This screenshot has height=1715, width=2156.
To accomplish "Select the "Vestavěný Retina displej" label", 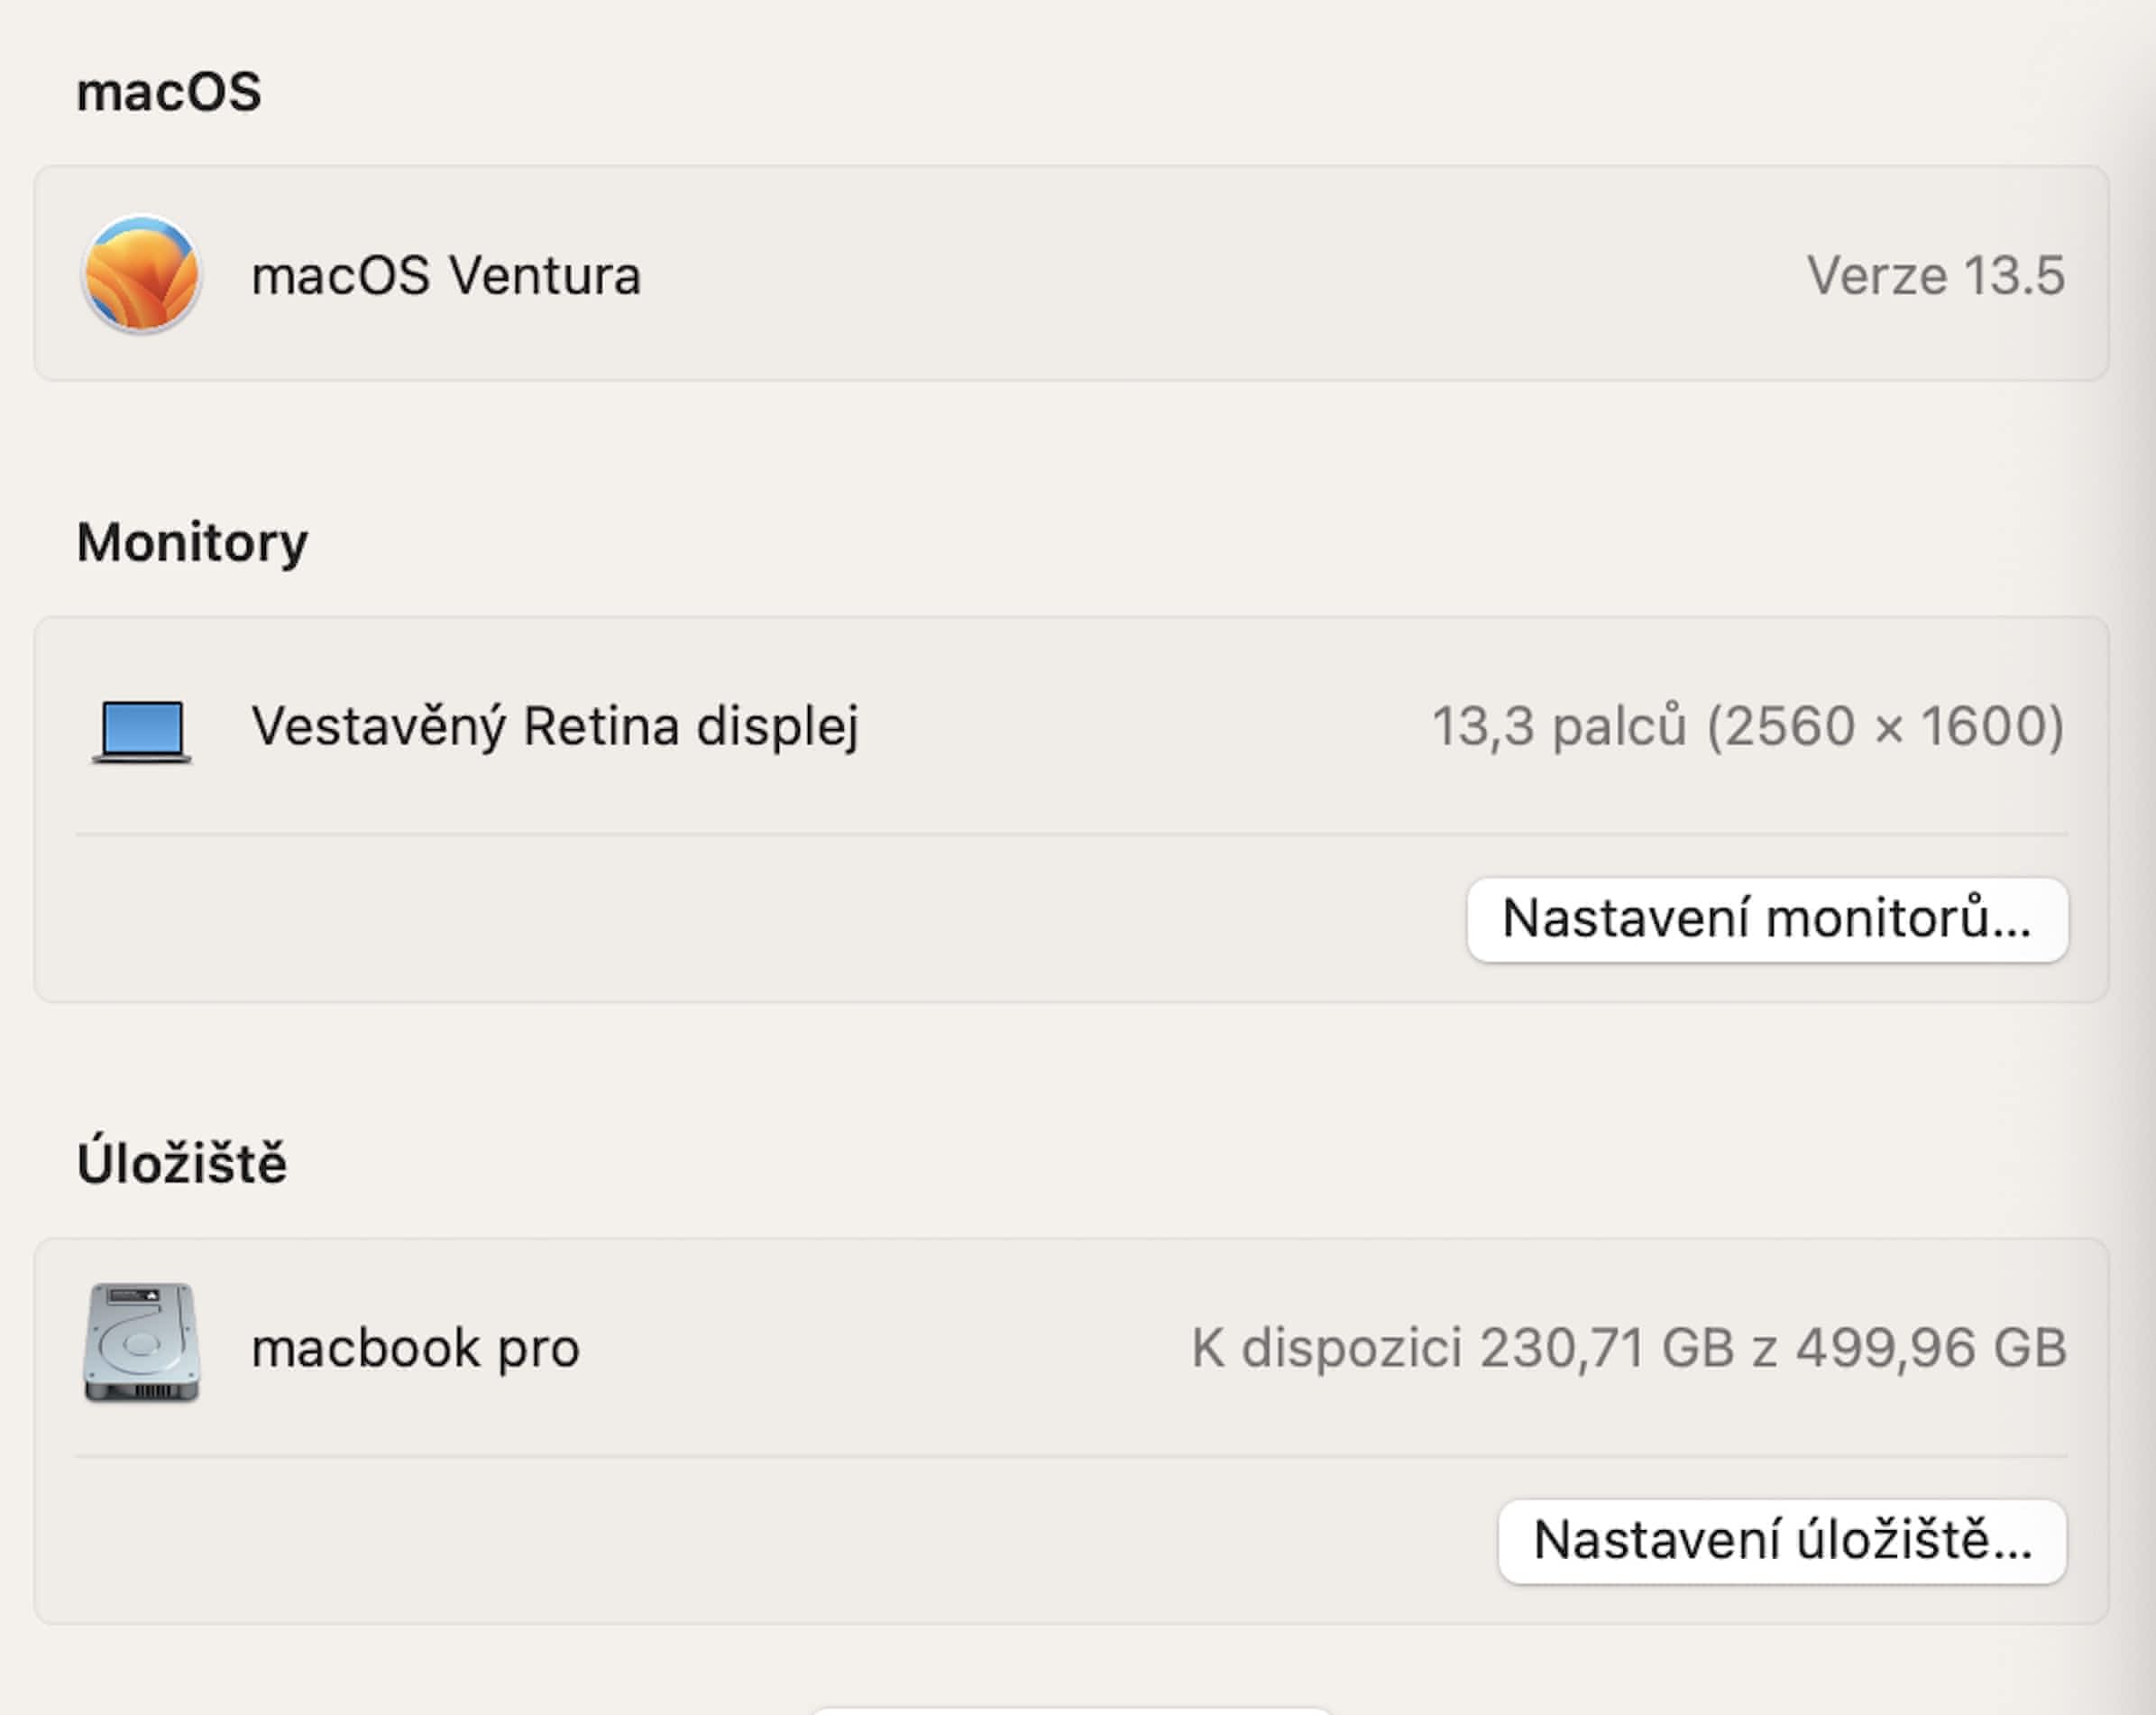I will [x=555, y=727].
